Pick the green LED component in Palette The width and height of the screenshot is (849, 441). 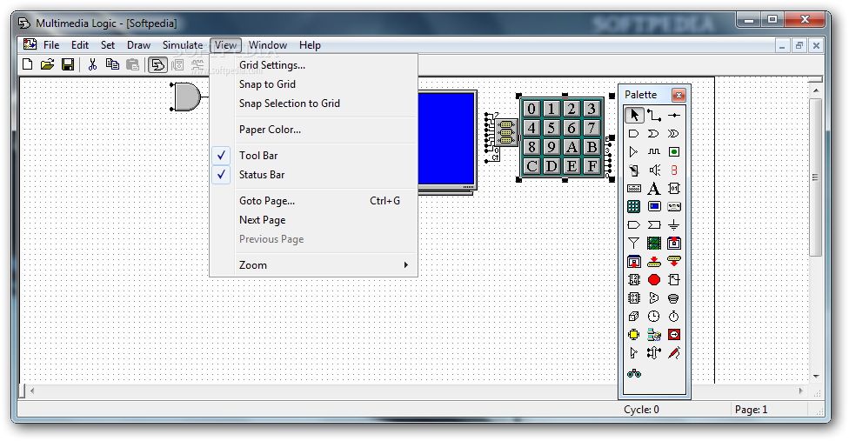(674, 152)
